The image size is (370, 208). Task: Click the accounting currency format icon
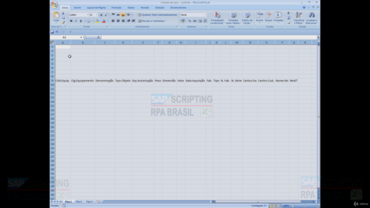pos(183,21)
